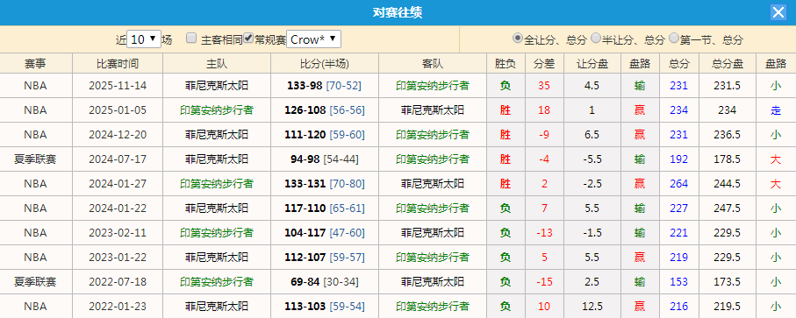This screenshot has width=796, height=318.
Task: Open the 2022-01-23 score 113-103
Action: click(306, 307)
